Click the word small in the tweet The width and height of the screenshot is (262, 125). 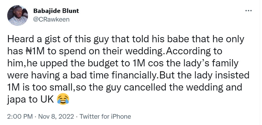[x=65, y=87]
